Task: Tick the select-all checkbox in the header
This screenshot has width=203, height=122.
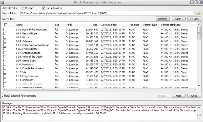Action: [6, 25]
